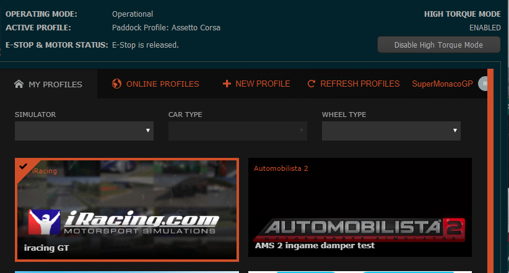
Task: Create a New Profile
Action: click(x=256, y=84)
